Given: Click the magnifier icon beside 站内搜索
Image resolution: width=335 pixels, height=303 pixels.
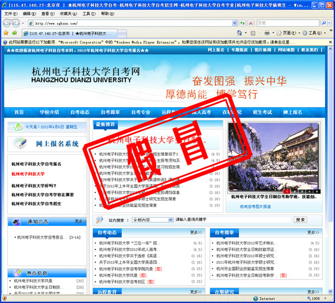Looking at the screenshot, I should coord(99,219).
